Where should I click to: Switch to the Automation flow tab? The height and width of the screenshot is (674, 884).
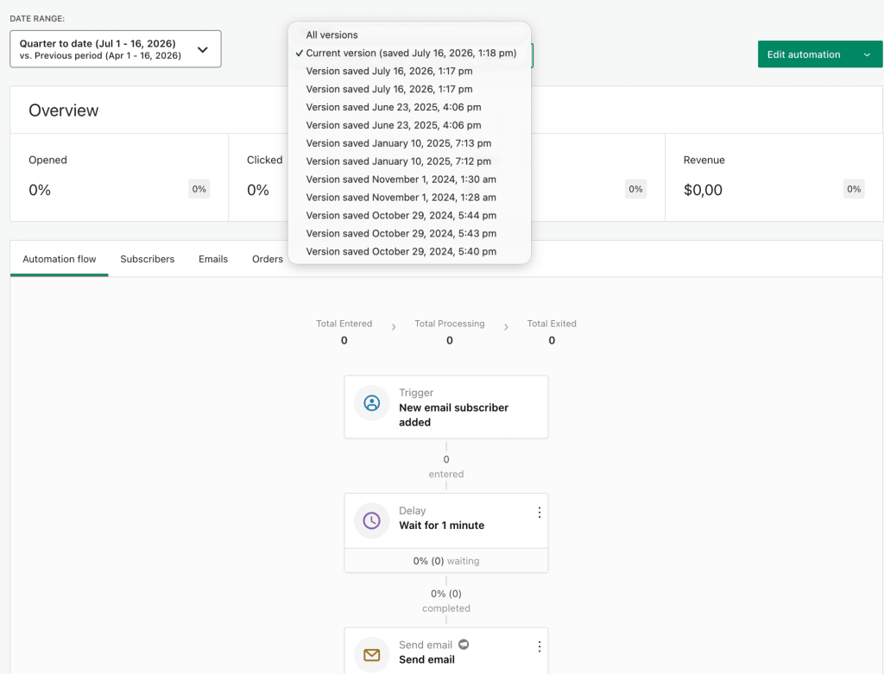point(60,259)
